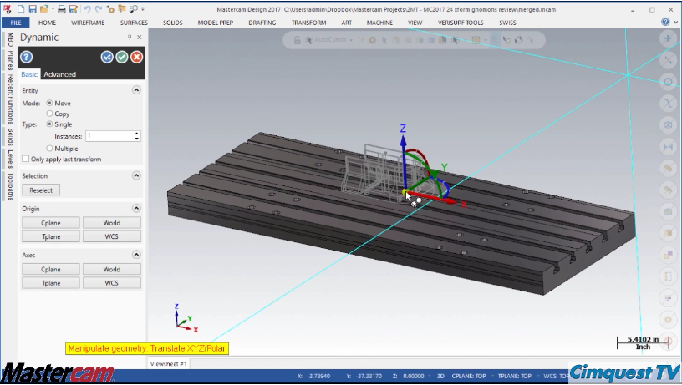Open the Toolpaths side tab
The height and width of the screenshot is (385, 682).
pos(10,186)
